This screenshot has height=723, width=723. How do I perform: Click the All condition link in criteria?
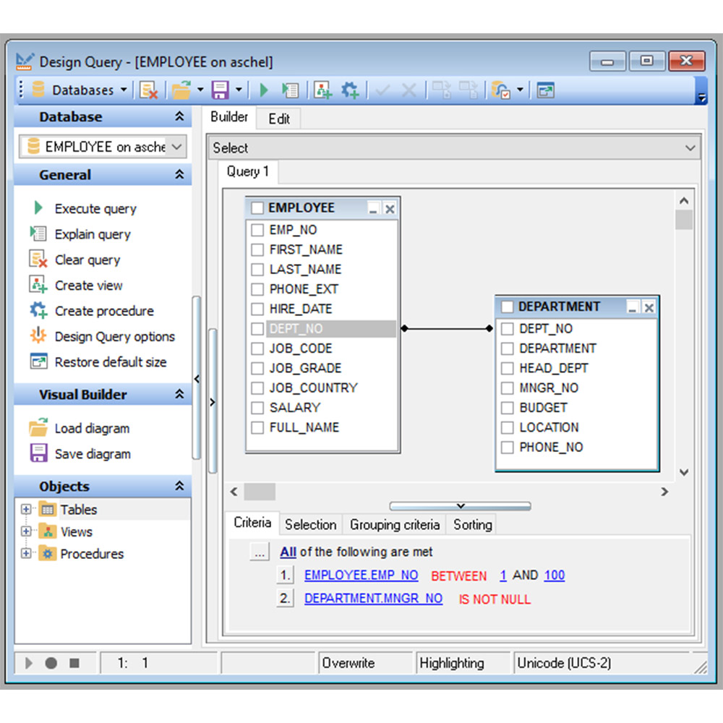(x=288, y=552)
